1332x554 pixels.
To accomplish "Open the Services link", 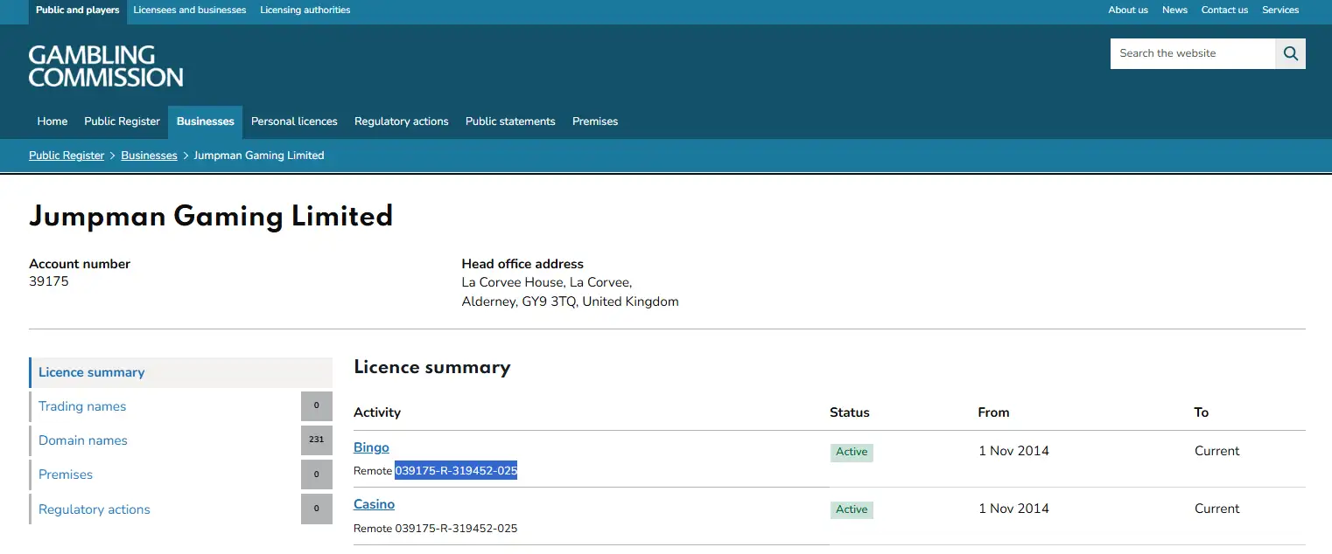I will coord(1280,10).
